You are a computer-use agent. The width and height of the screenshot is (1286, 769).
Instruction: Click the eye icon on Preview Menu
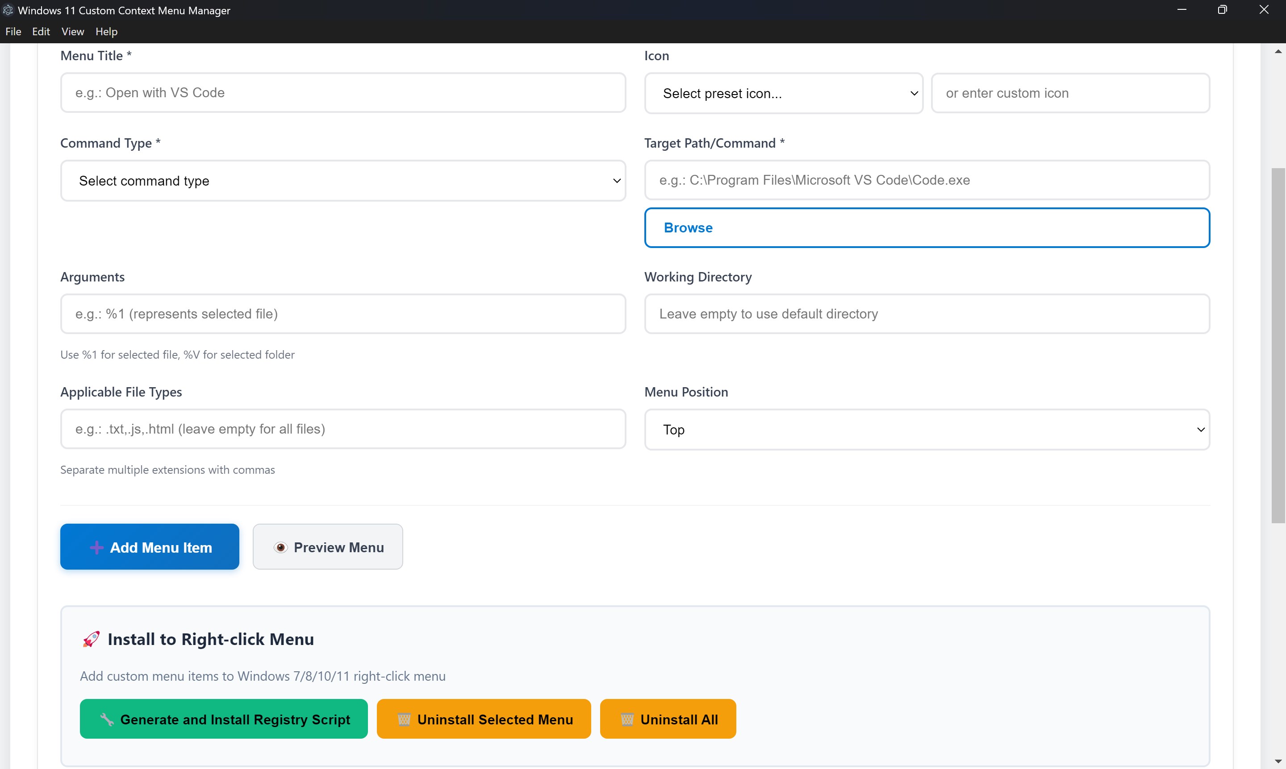281,548
